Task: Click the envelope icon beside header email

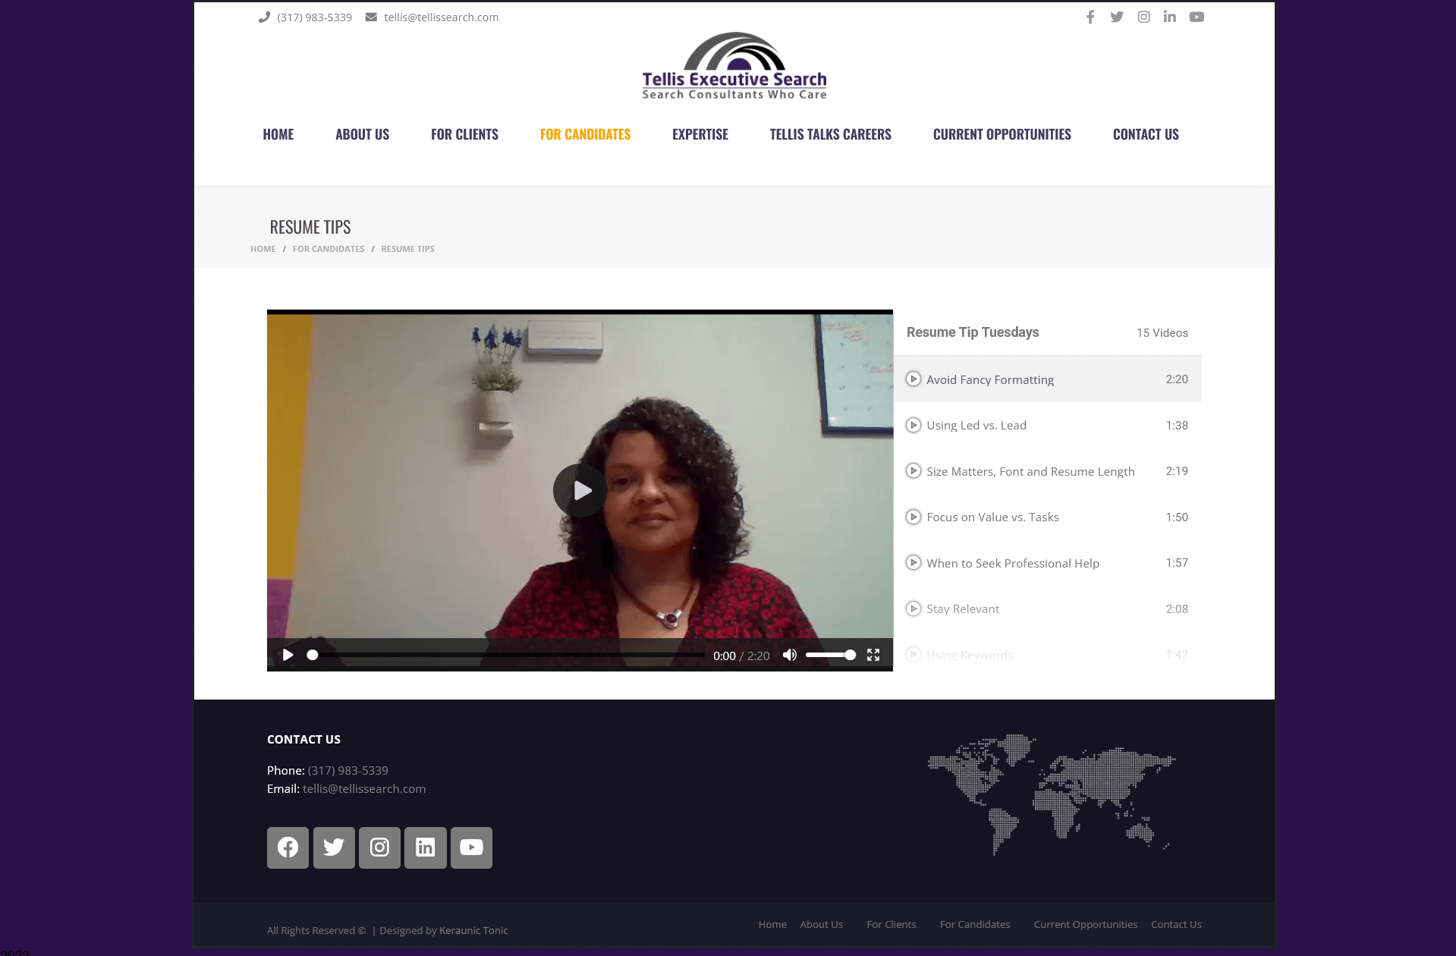Action: 371,17
